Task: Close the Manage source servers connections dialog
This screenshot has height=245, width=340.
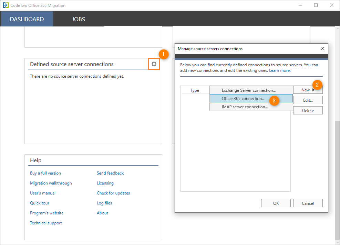Action: tap(323, 49)
